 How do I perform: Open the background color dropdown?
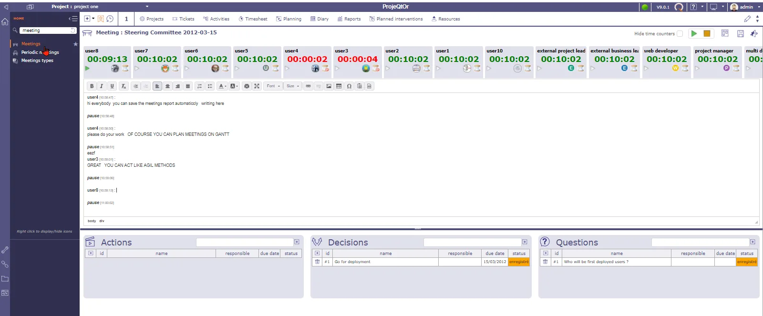coord(234,86)
